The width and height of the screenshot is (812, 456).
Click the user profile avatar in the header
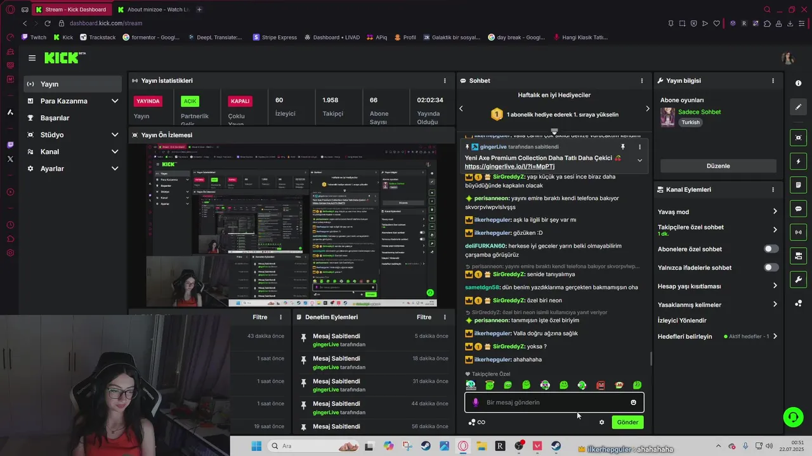coord(788,58)
